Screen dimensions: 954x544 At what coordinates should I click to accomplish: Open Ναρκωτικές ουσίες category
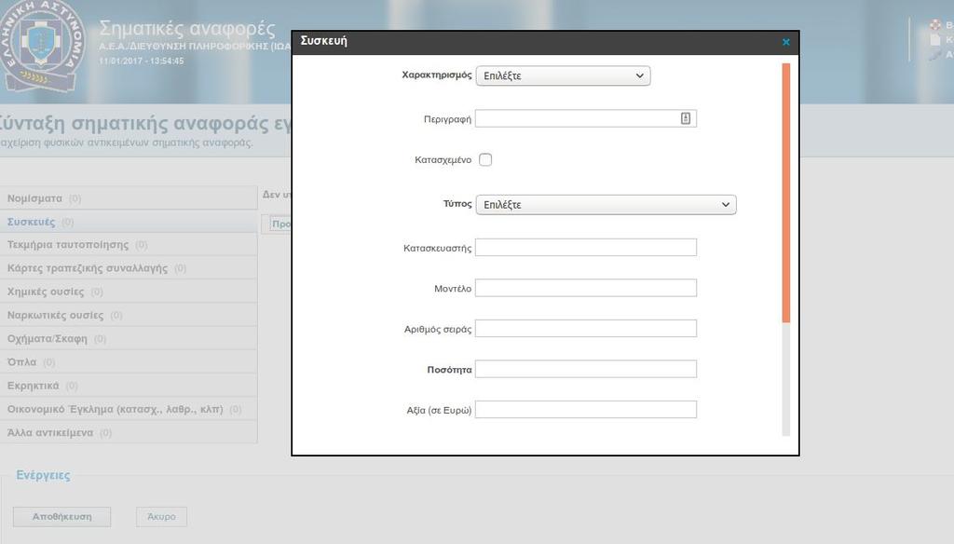pyautogui.click(x=129, y=315)
